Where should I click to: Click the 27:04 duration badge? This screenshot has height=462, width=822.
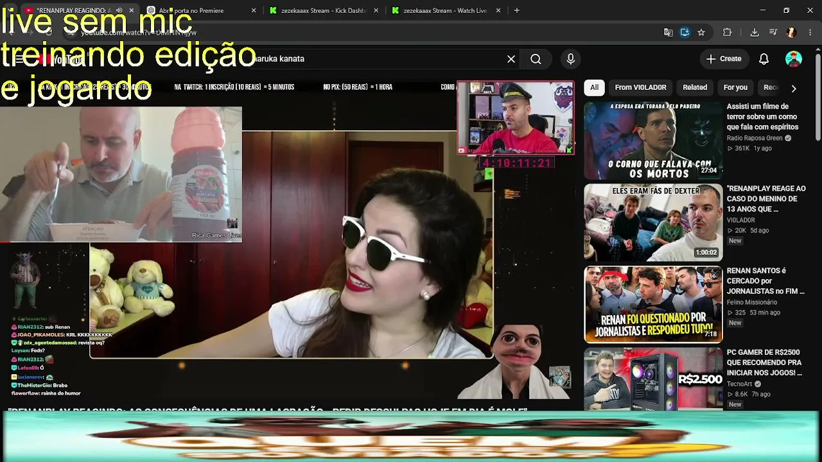tap(709, 171)
